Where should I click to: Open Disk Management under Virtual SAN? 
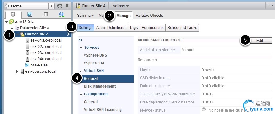(100, 86)
